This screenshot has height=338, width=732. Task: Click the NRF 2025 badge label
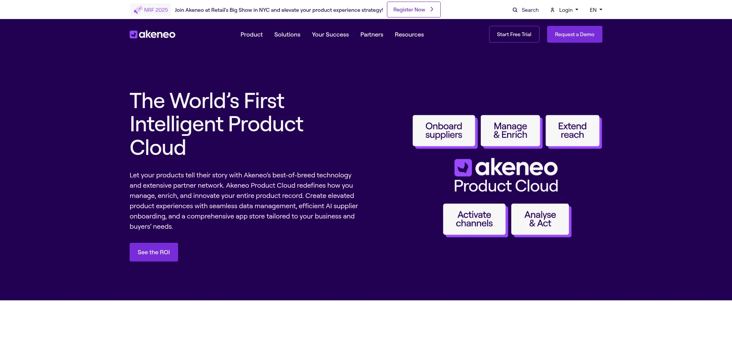(x=151, y=10)
